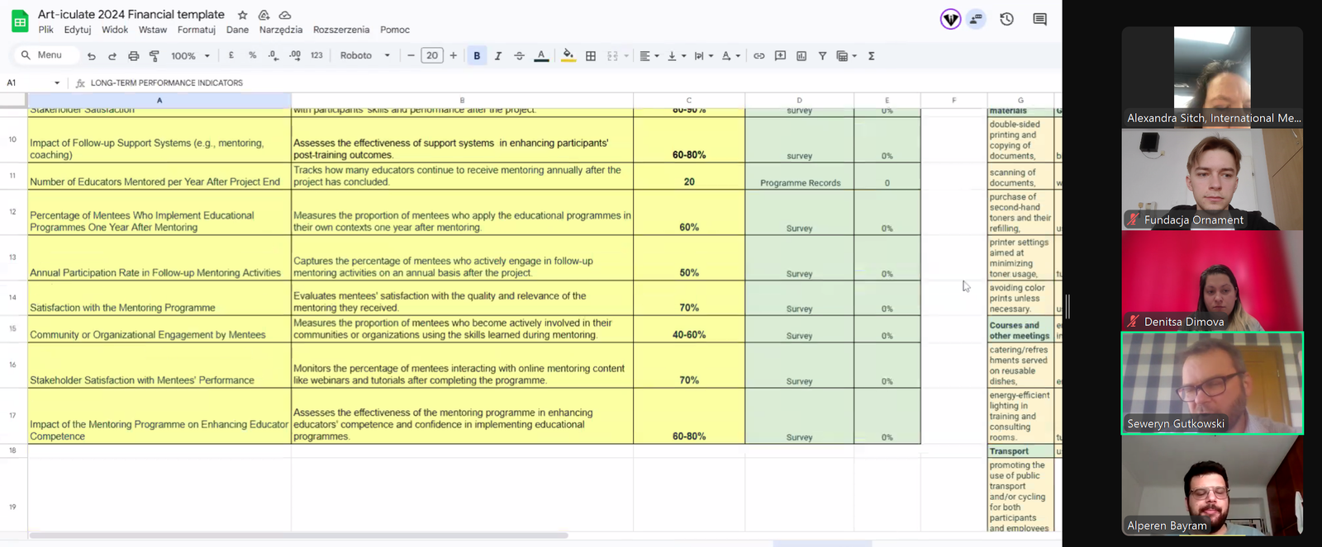This screenshot has width=1322, height=547.
Task: Open the Formatuj menu
Action: point(196,30)
